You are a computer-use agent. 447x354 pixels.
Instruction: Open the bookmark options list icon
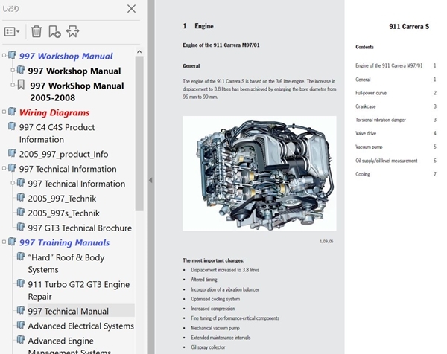pos(12,31)
